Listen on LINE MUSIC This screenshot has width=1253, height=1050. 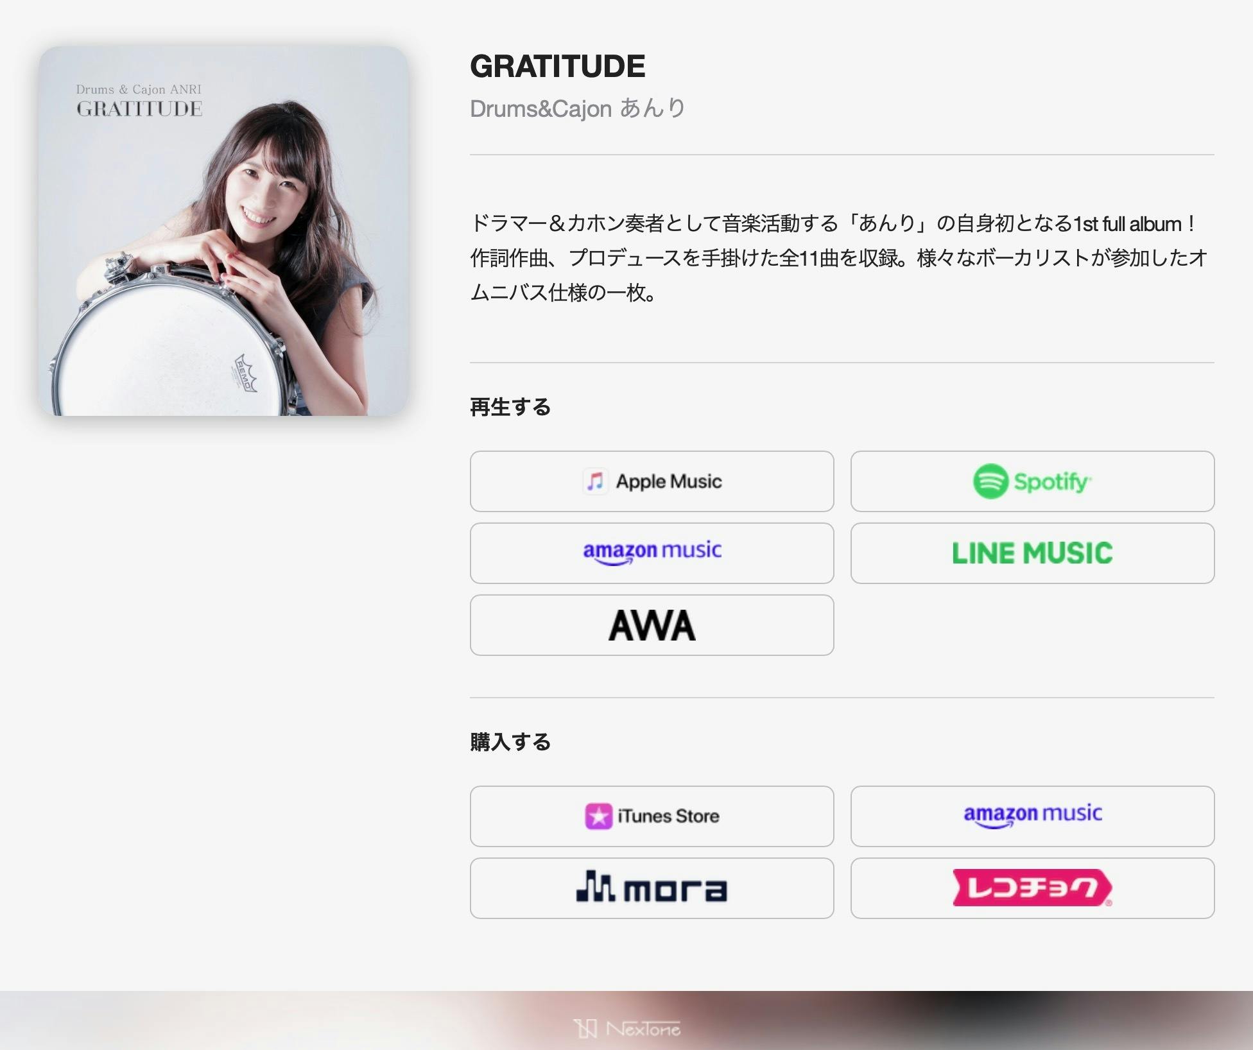1032,553
